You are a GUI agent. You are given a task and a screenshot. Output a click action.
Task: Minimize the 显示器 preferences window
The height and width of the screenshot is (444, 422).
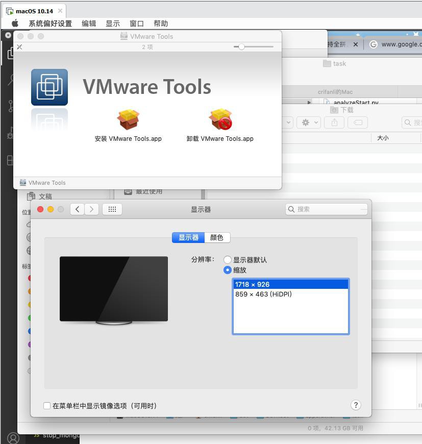pos(51,209)
